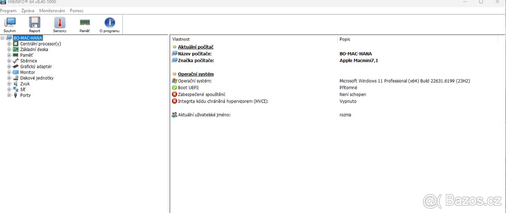Image resolution: width=506 pixels, height=213 pixels.
Task: Click the Diskové jednotky drive icon
Action: click(16, 78)
